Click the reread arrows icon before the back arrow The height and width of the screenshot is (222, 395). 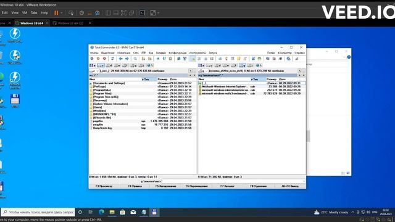click(x=112, y=59)
